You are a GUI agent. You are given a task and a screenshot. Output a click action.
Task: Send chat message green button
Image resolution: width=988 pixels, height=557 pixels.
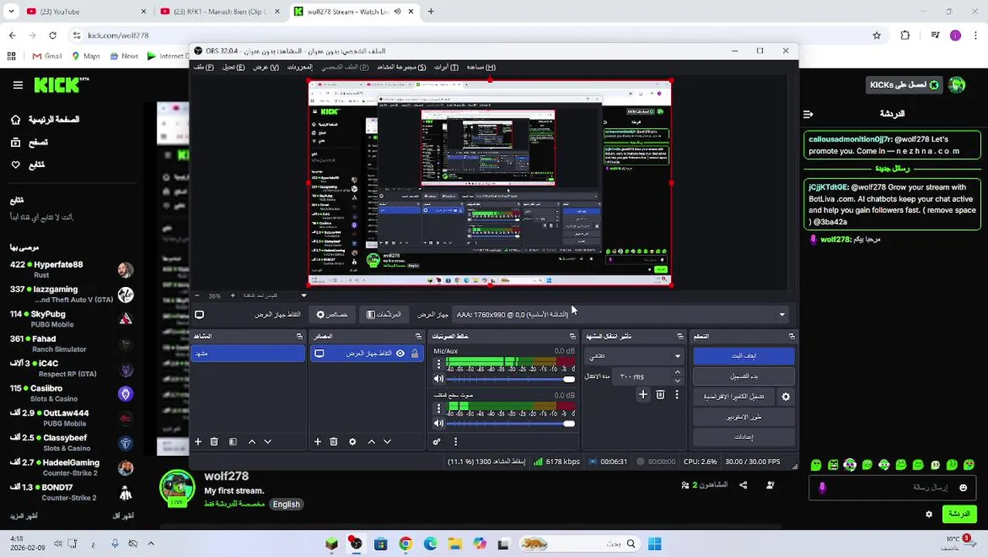[x=959, y=514]
